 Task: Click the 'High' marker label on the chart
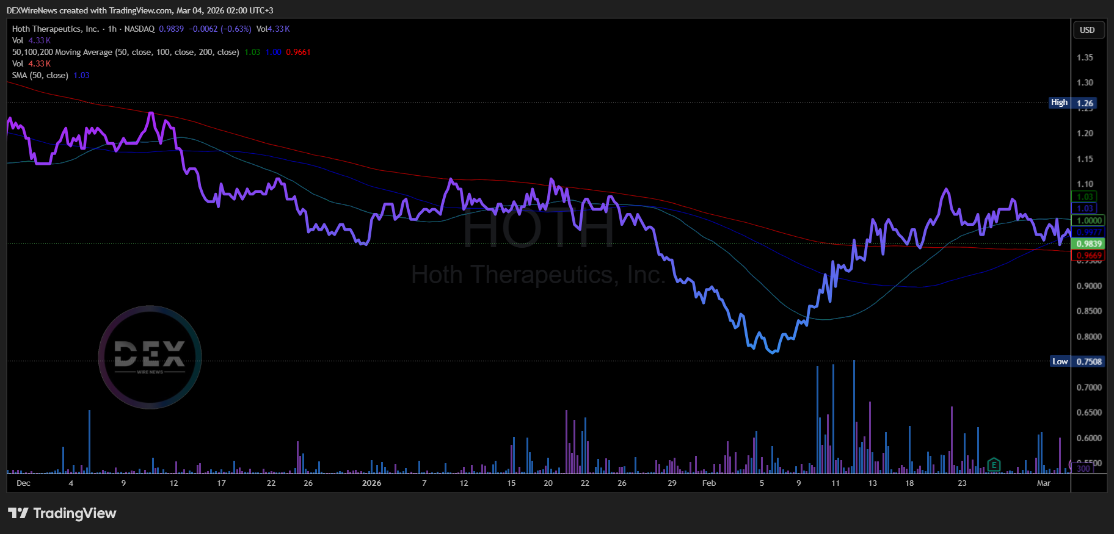coord(1059,103)
